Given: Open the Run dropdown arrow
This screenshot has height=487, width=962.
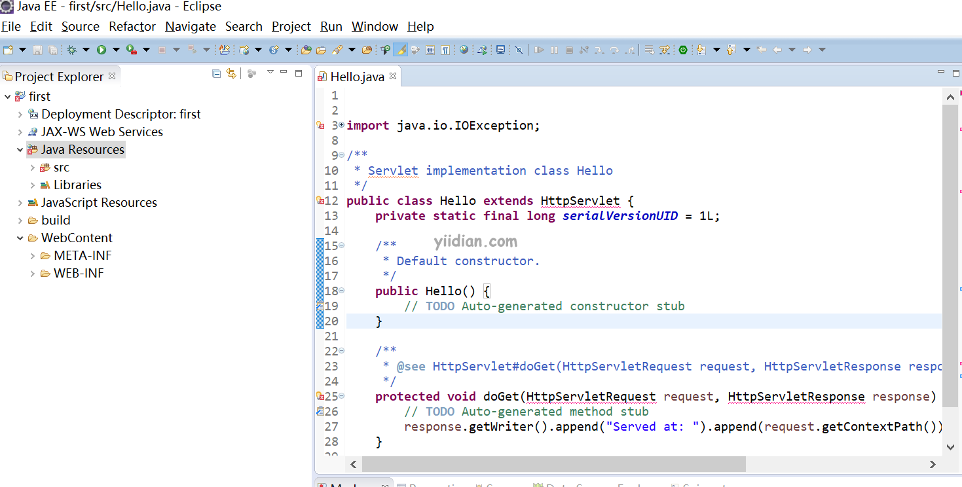Looking at the screenshot, I should pos(116,50).
